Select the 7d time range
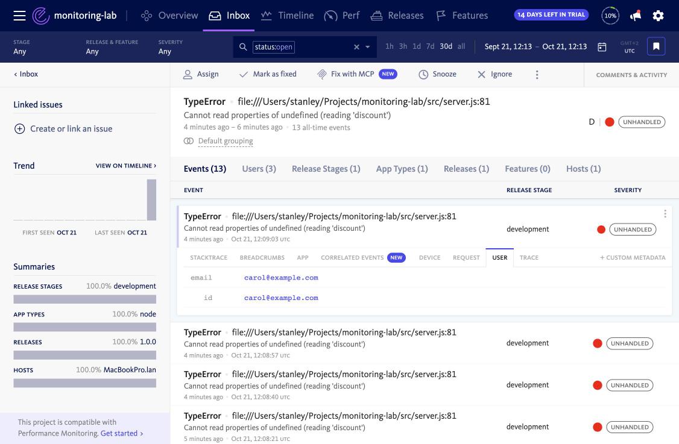The image size is (679, 444). pos(430,46)
